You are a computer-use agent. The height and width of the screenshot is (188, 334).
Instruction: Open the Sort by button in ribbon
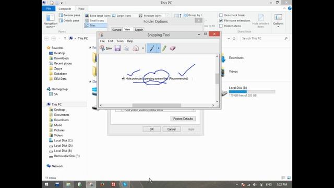(177, 16)
